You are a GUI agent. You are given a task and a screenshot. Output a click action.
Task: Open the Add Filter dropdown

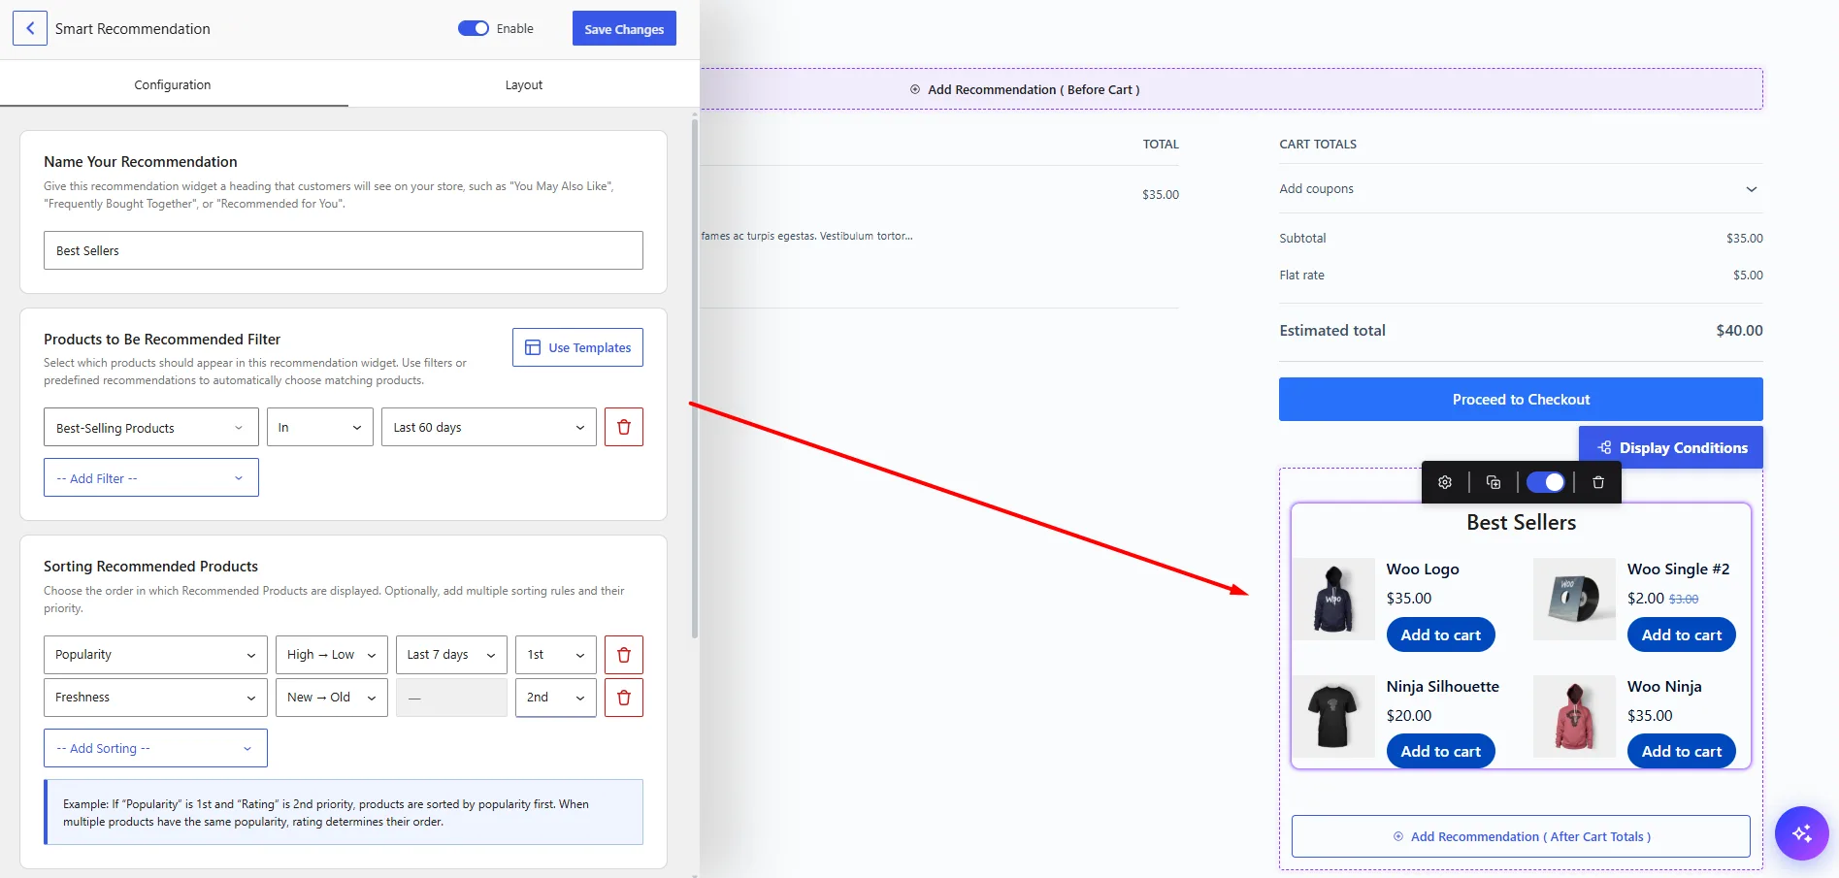(x=151, y=477)
